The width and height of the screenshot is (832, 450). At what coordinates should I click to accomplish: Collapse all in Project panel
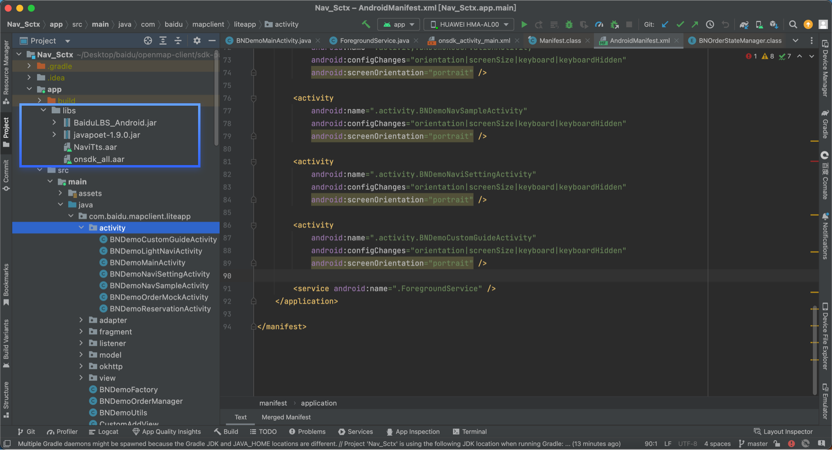click(178, 41)
